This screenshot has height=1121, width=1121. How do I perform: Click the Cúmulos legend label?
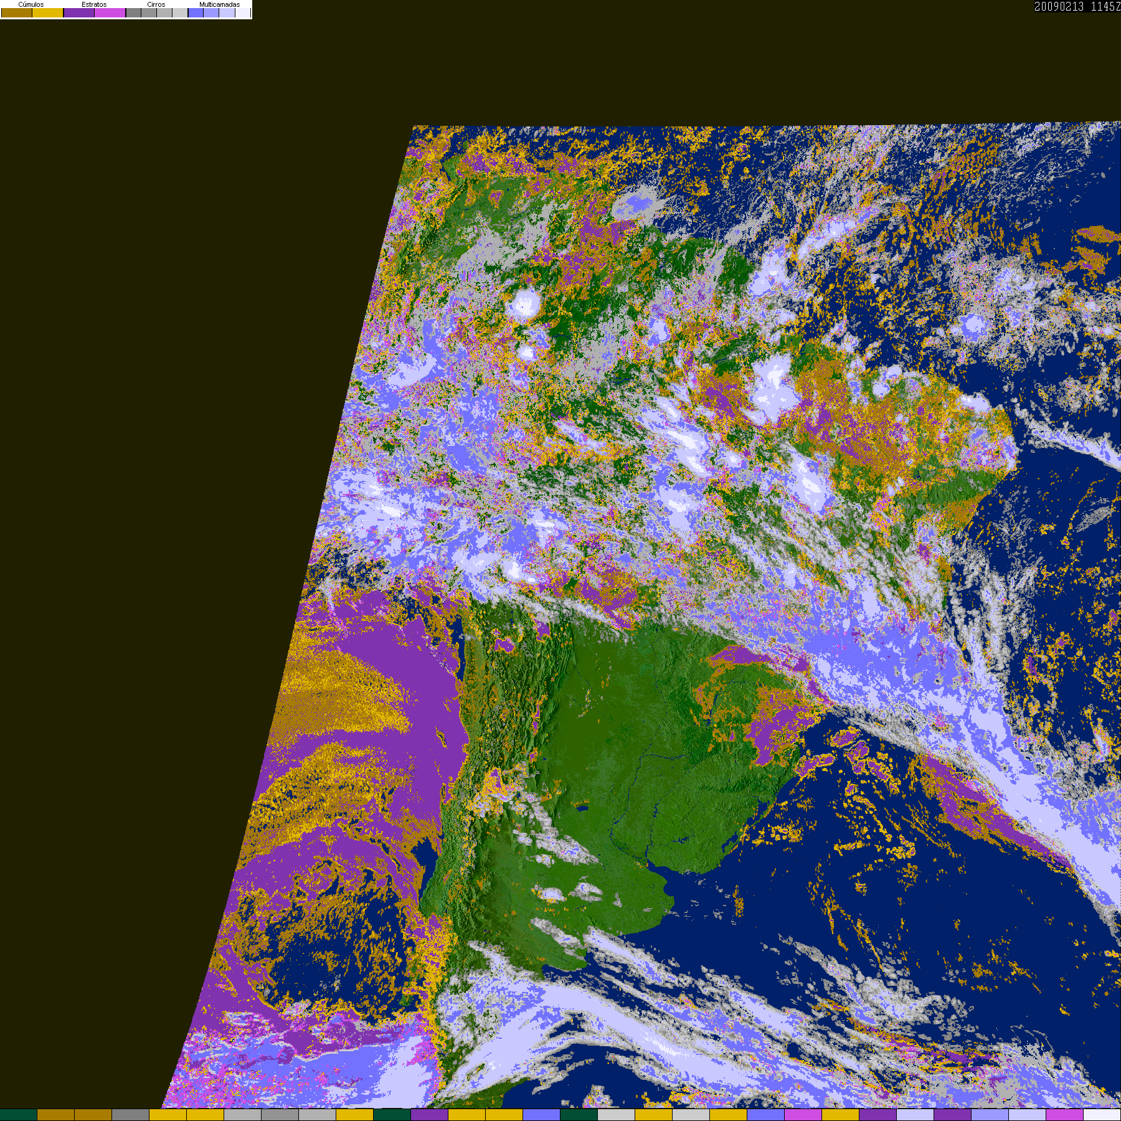pyautogui.click(x=31, y=4)
